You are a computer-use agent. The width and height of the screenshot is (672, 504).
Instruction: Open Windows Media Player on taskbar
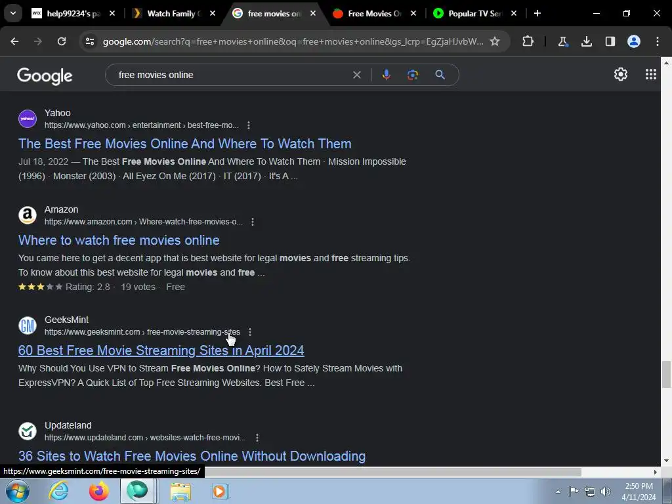click(x=220, y=491)
